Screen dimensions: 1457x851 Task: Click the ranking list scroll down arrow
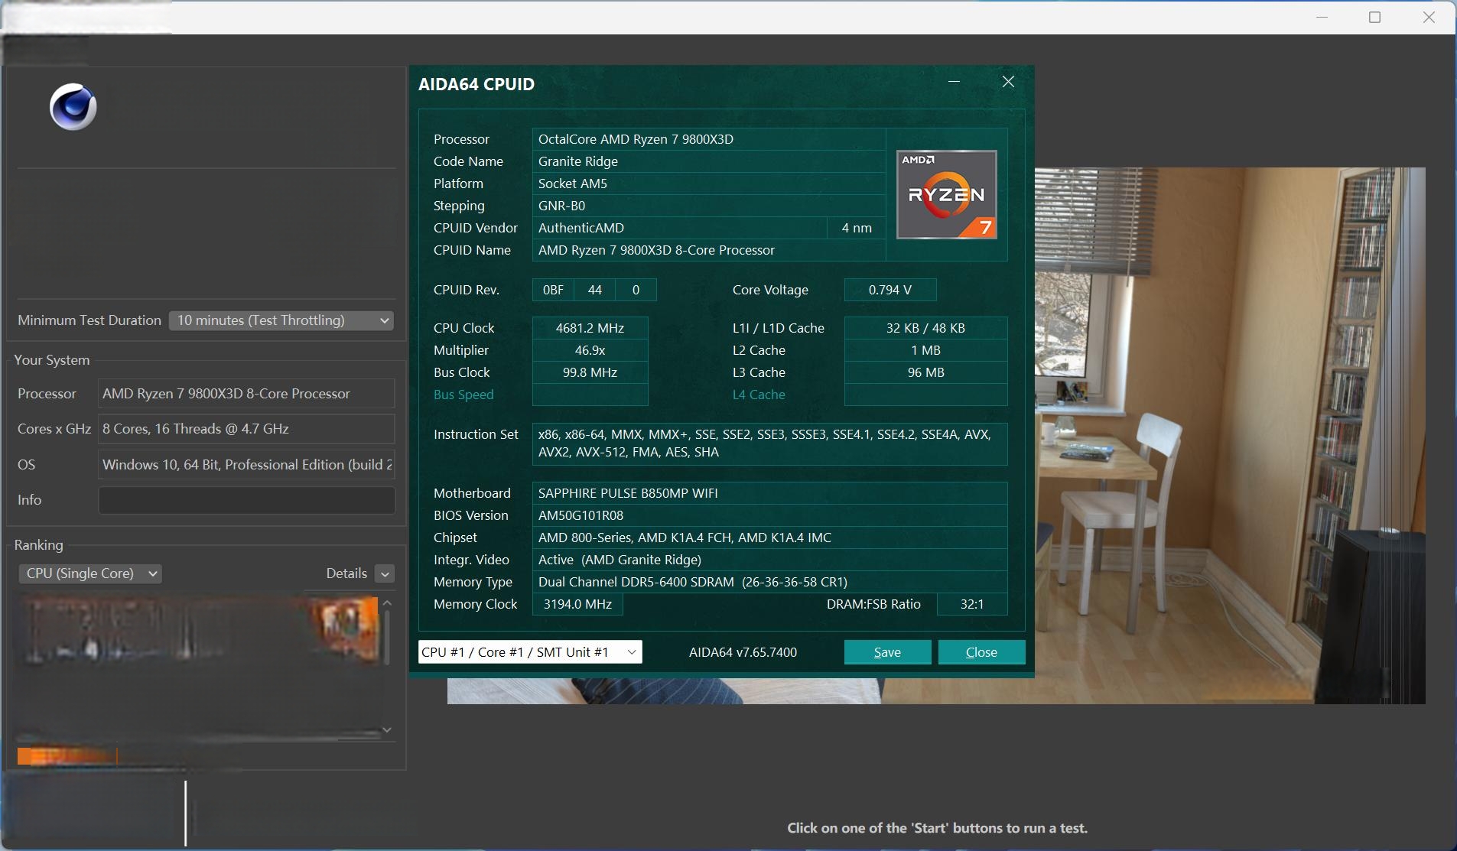click(387, 729)
